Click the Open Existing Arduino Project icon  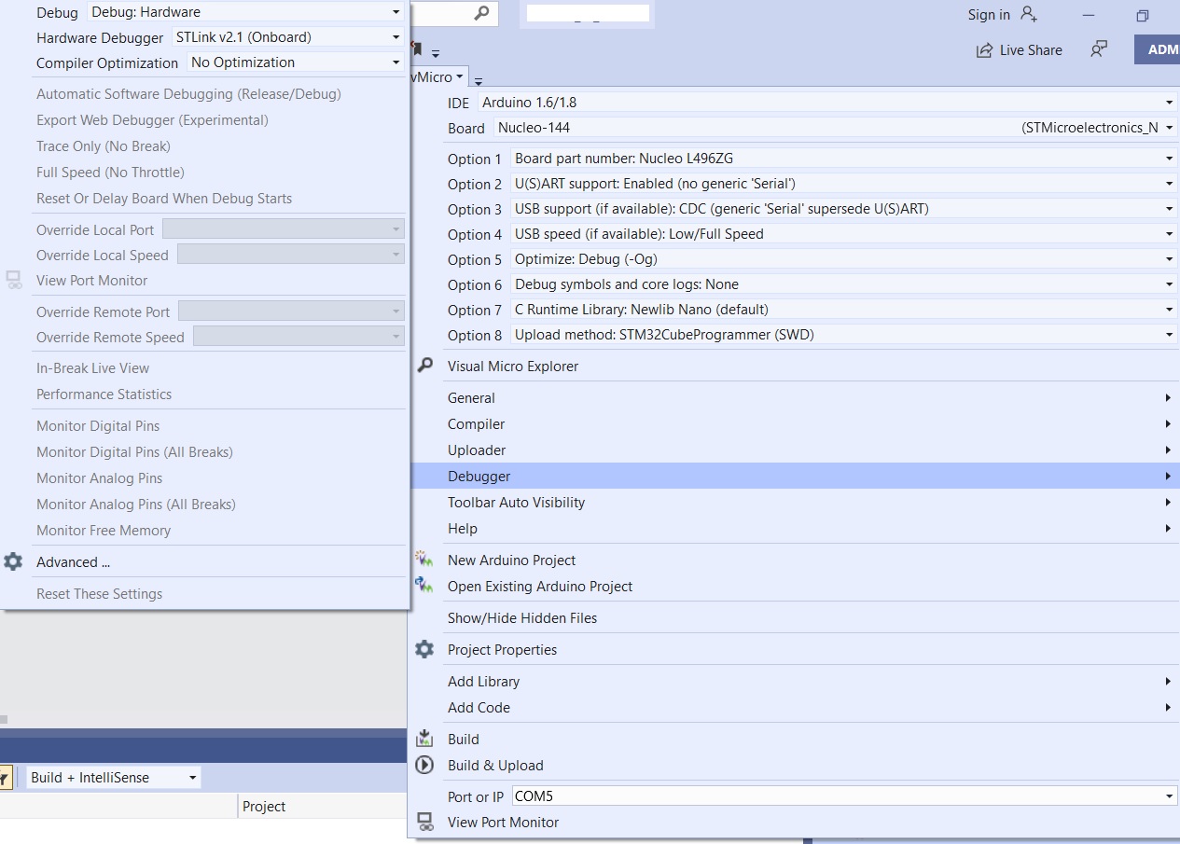424,586
